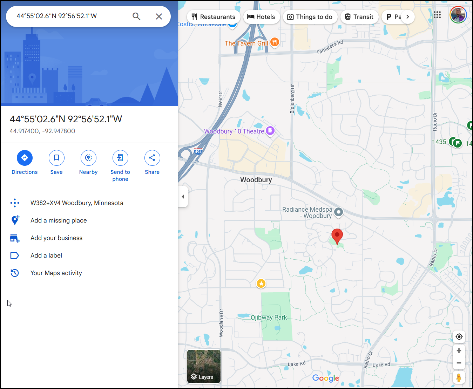Click the Interstate 494 highway shield

tap(198, 152)
